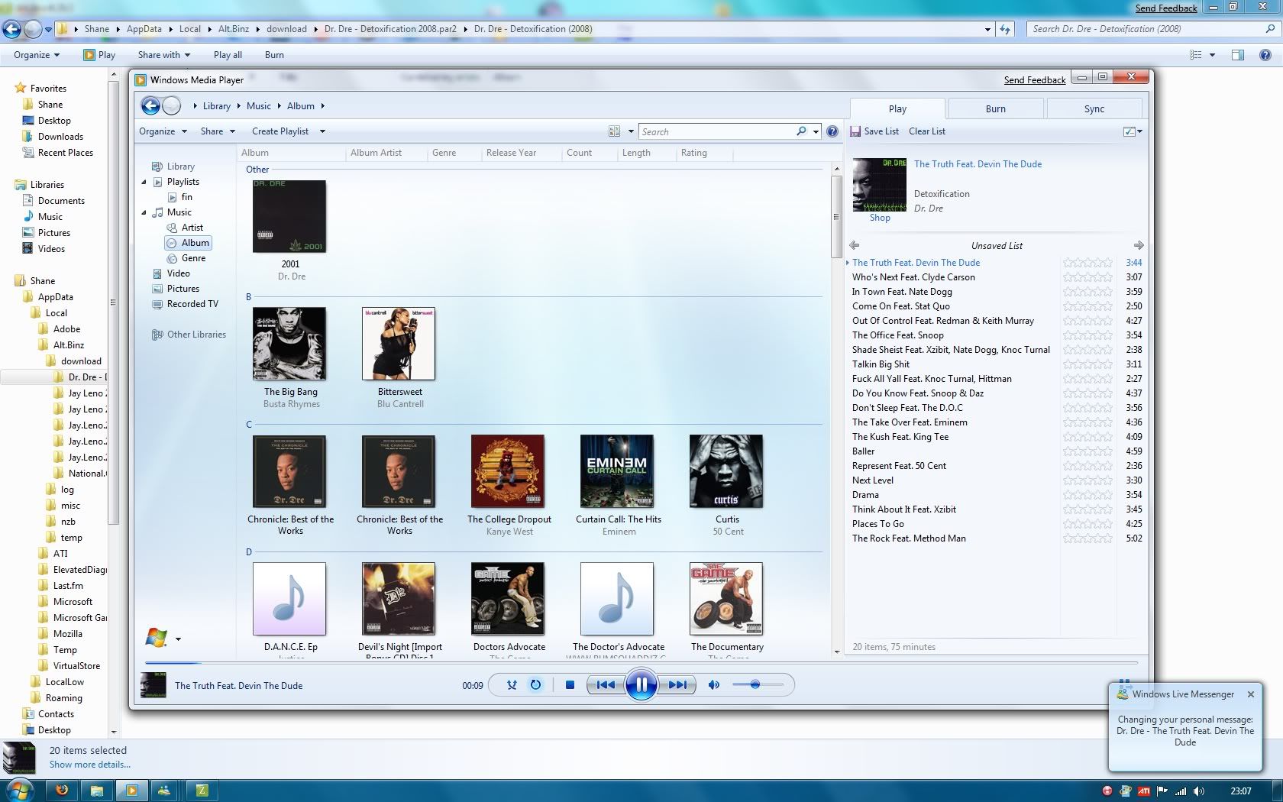The image size is (1283, 802).
Task: Open the fin playlist
Action: [186, 197]
